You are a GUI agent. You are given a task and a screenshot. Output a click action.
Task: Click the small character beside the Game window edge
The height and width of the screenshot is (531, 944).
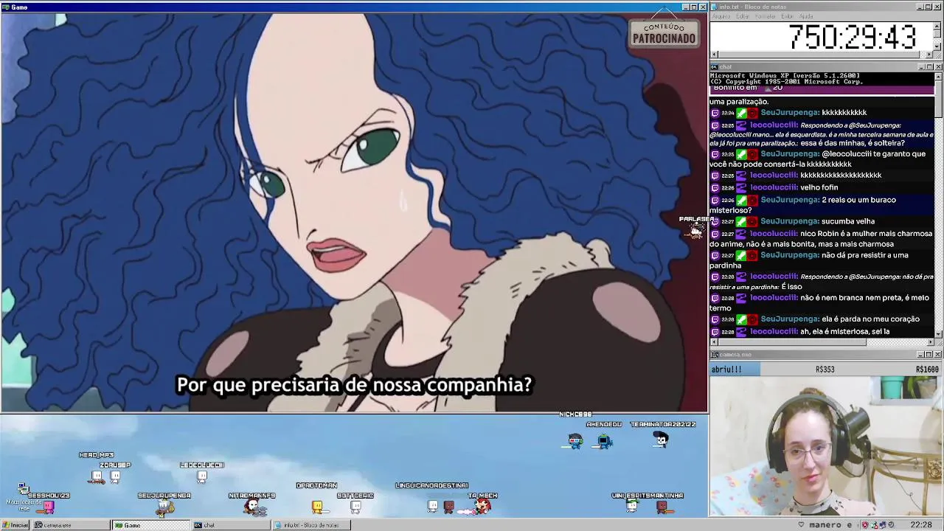(695, 231)
